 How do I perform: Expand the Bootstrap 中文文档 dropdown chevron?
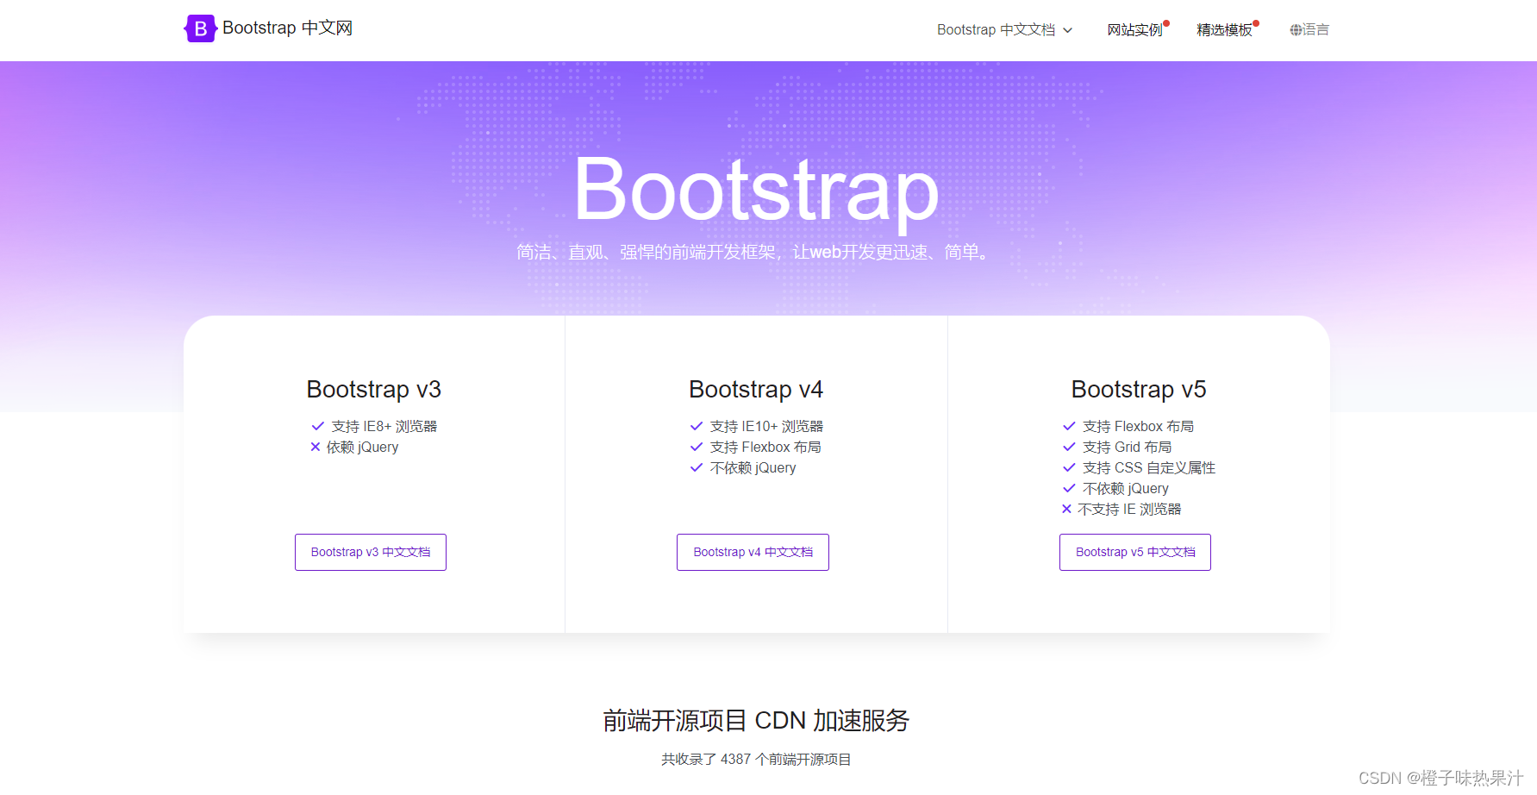(1068, 30)
